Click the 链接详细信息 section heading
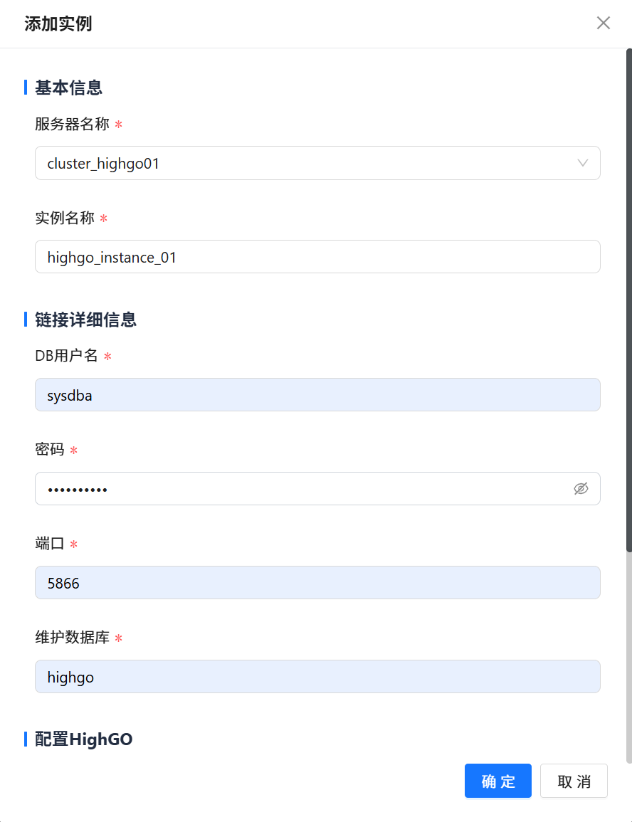The image size is (632, 822). pos(85,320)
